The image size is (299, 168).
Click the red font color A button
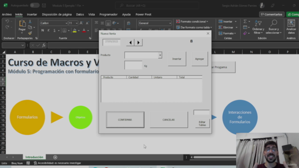84,30
